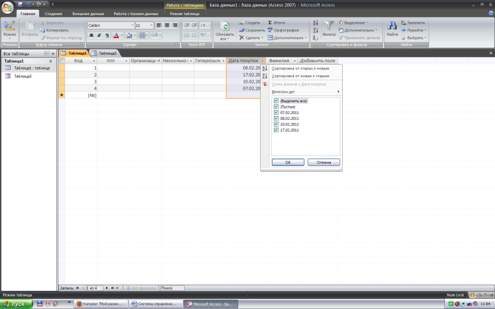Open font size 11 dropdown
Screen dimensions: 495x309
(151, 25)
